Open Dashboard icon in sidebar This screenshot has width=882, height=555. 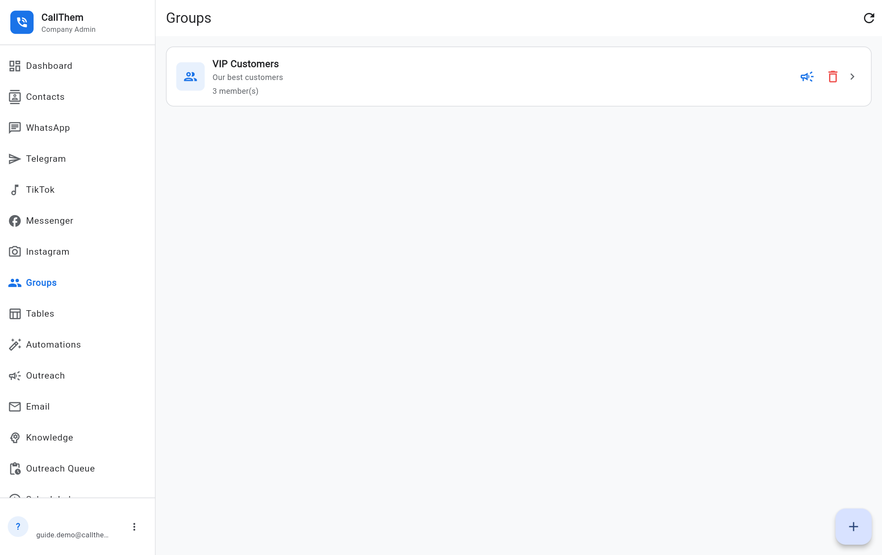pos(15,66)
